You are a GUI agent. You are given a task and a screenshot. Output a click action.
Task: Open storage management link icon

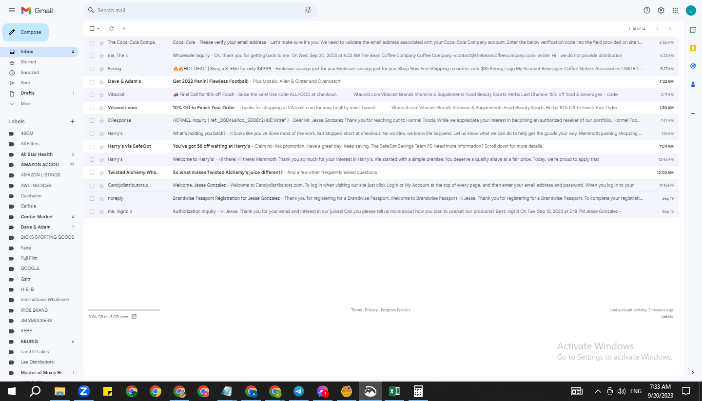tap(134, 317)
